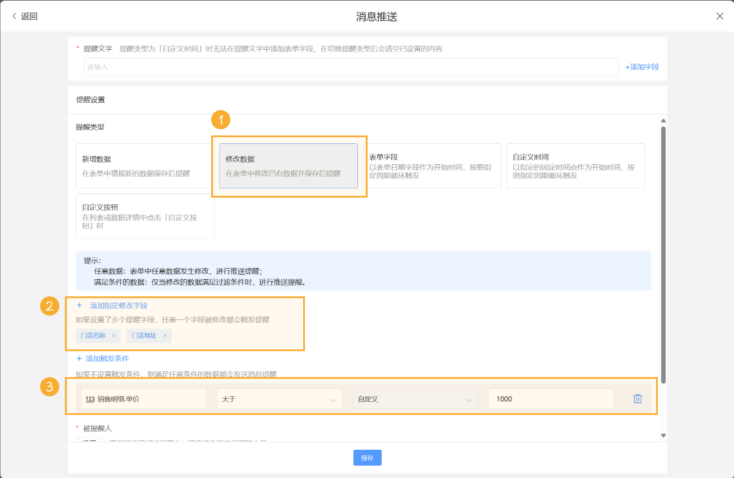Click the 添加字段 link to insert a field
Image resolution: width=734 pixels, height=478 pixels.
click(x=641, y=67)
